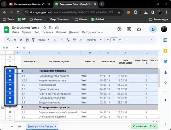The height and width of the screenshot is (130, 171).
Task: Open Google Keep in side panel
Action: tap(166, 51)
